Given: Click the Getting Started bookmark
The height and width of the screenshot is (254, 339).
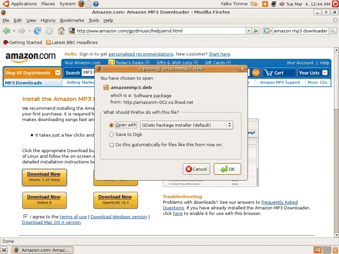Looking at the screenshot, I should [23, 43].
